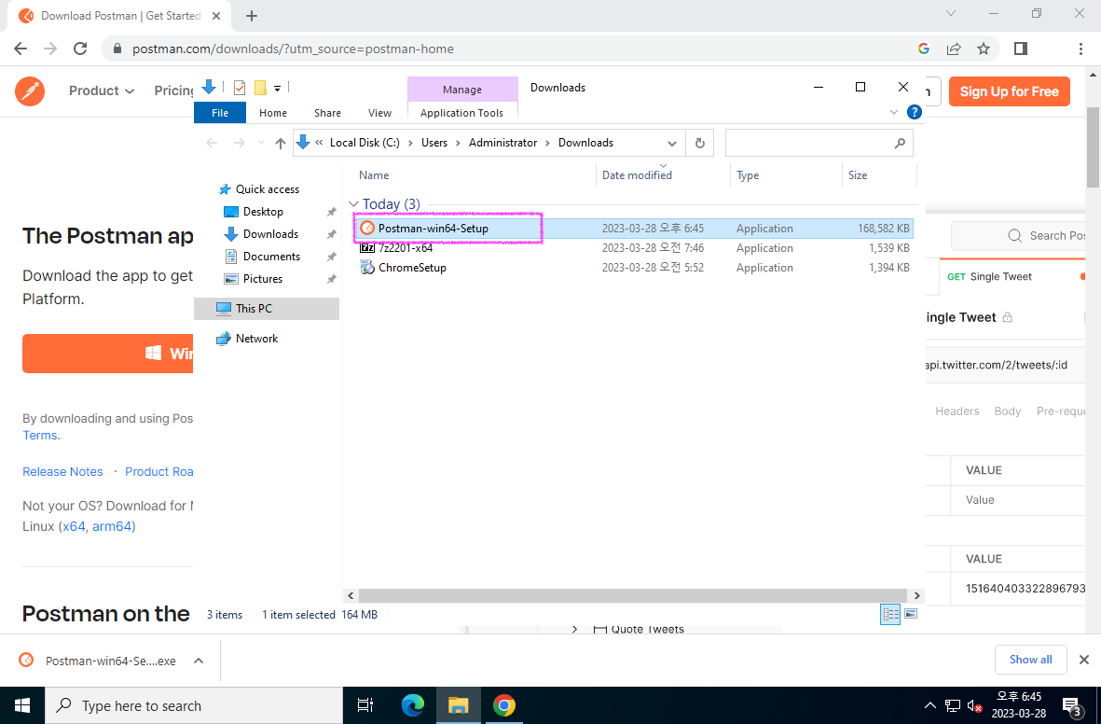
Task: Open Chrome three-dot menu
Action: pos(1080,49)
